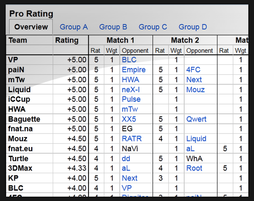The width and height of the screenshot is (254, 201).
Task: Open BLC opponent link in VP row
Action: (129, 60)
